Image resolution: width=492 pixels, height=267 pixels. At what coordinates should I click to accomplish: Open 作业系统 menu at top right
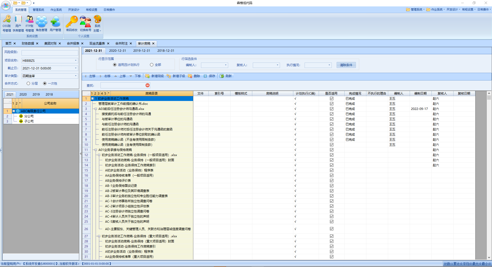(x=436, y=9)
